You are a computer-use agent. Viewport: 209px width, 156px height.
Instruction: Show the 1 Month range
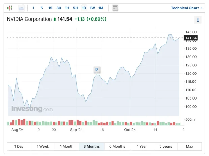click(x=67, y=146)
